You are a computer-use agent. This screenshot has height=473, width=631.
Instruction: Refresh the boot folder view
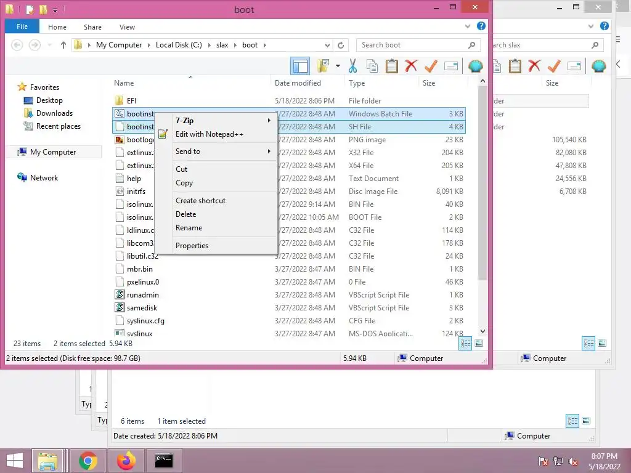(x=341, y=45)
